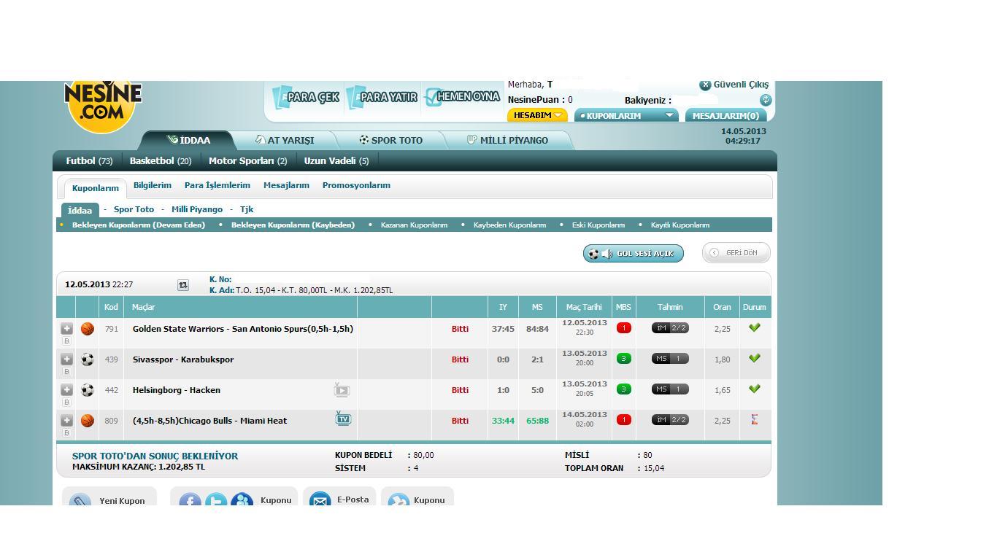This screenshot has width=997, height=560.
Task: Select the Tjk coupon sub-link
Action: coord(247,209)
